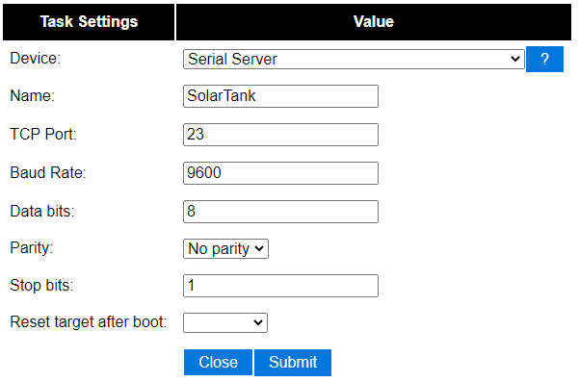Click the Value column header
Viewport: 579px width, 382px height.
tap(374, 22)
